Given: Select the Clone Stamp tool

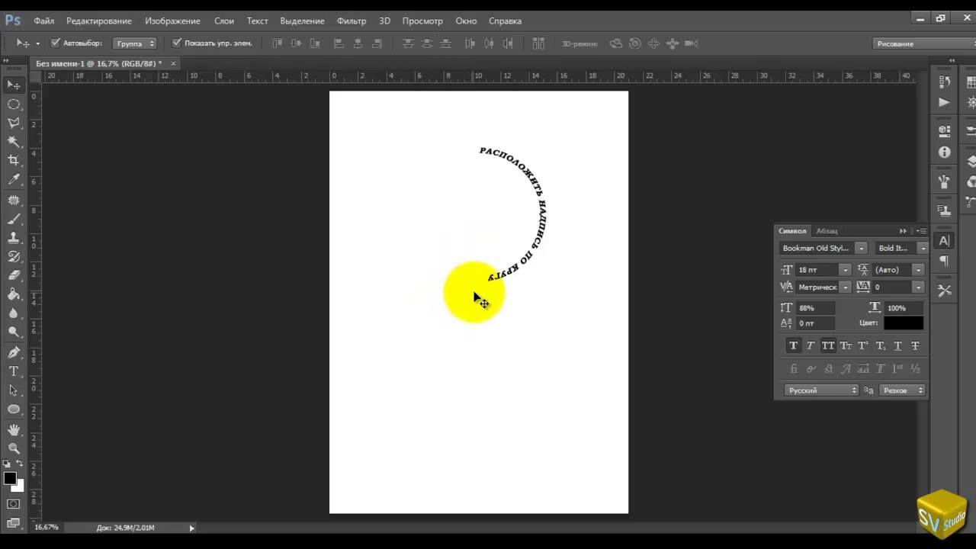Looking at the screenshot, I should pyautogui.click(x=14, y=238).
